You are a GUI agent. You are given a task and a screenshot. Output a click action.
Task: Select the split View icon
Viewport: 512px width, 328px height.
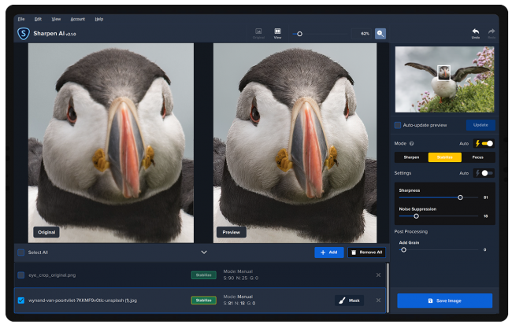(277, 33)
